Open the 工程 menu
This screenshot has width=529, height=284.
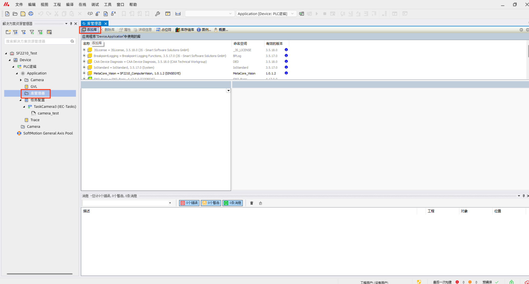click(57, 5)
